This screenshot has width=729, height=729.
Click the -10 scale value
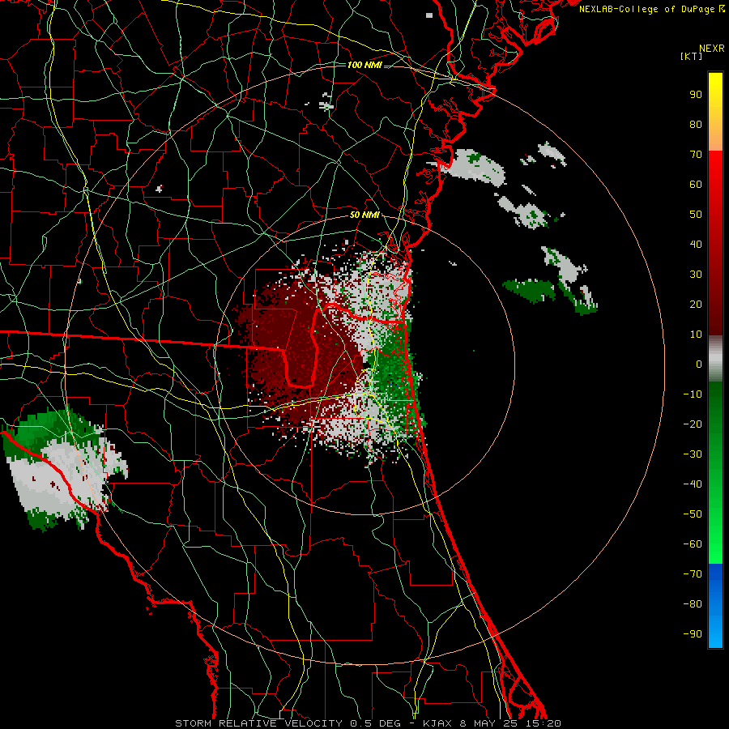click(x=693, y=394)
